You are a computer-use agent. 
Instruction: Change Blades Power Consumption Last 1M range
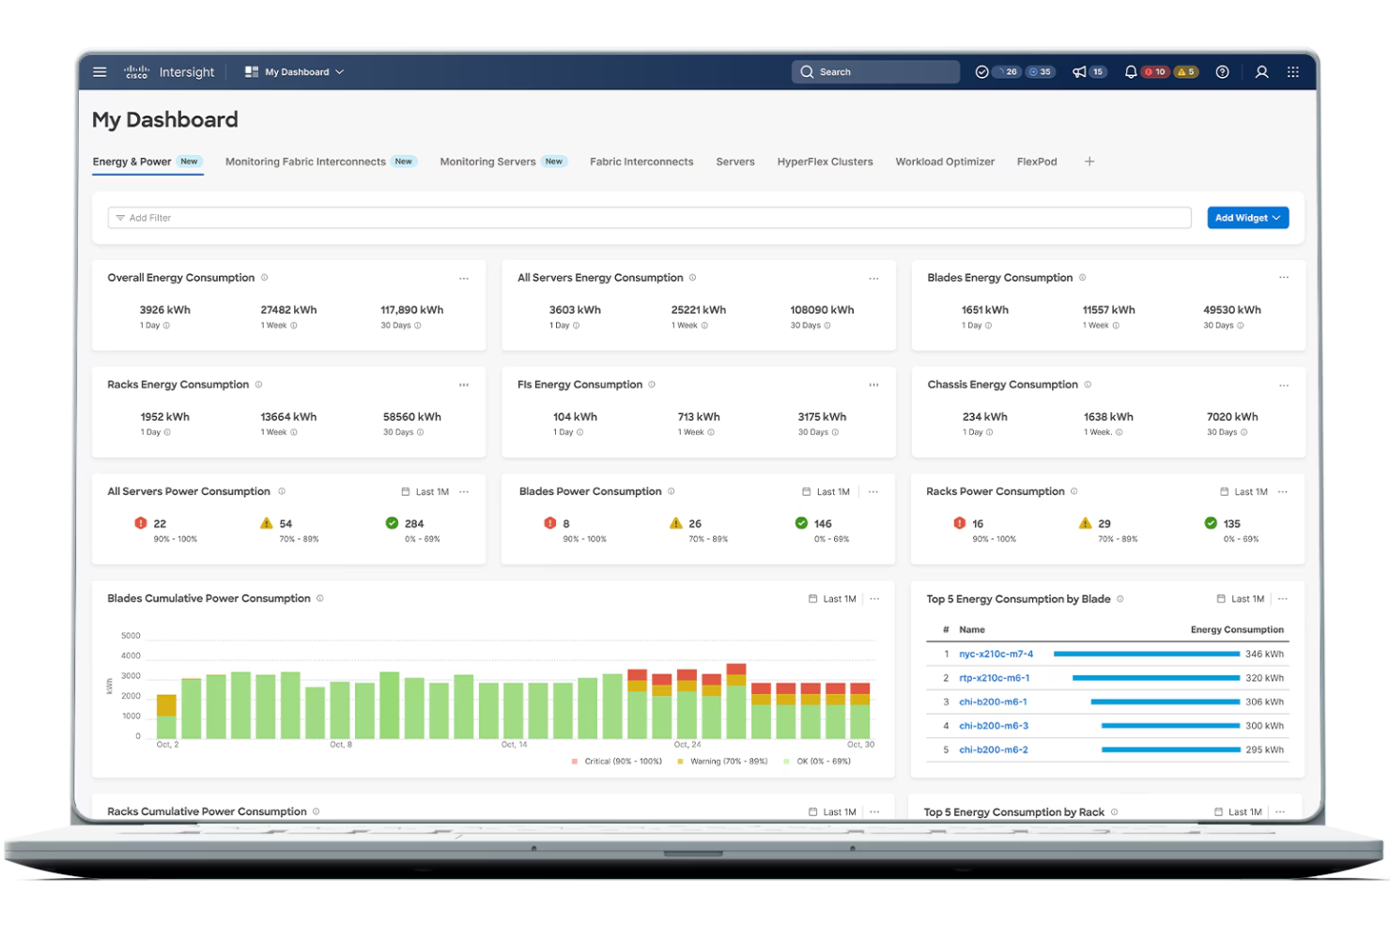click(x=826, y=491)
